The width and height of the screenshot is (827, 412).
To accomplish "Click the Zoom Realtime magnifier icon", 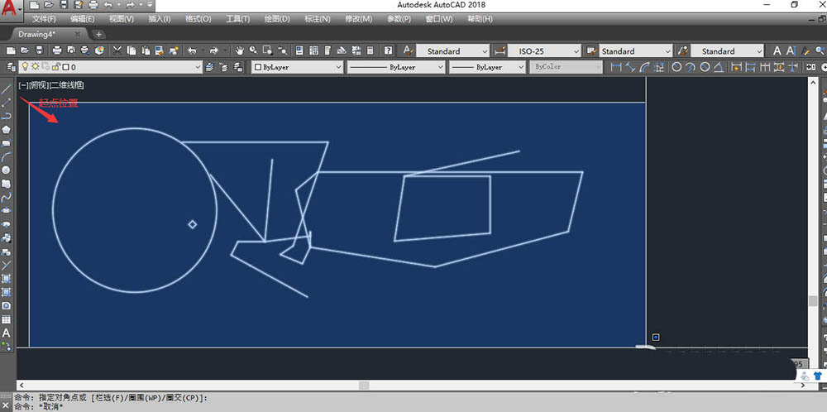I will coord(254,50).
